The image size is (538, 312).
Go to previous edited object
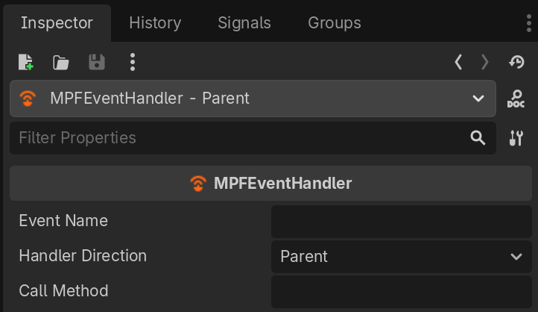[458, 62]
